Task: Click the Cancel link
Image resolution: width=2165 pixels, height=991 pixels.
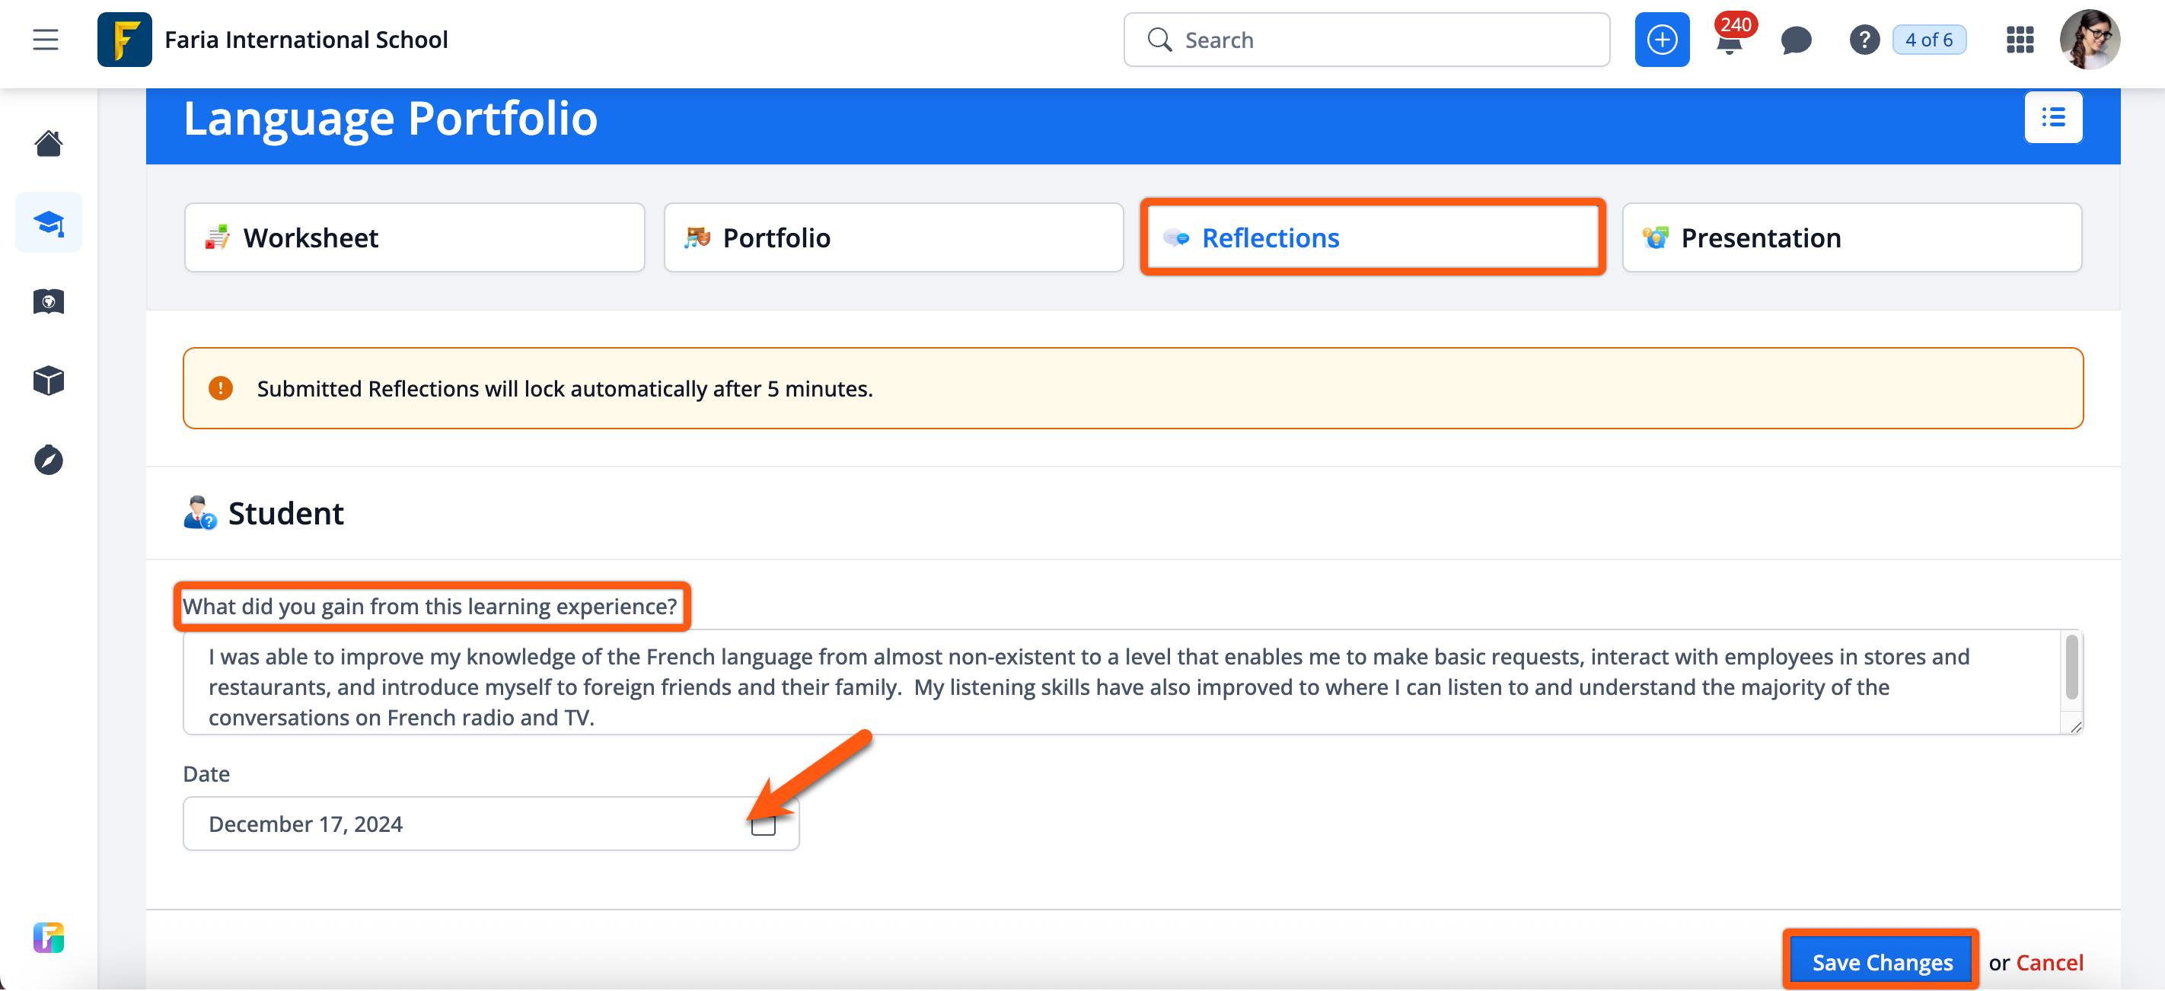Action: pyautogui.click(x=2050, y=962)
